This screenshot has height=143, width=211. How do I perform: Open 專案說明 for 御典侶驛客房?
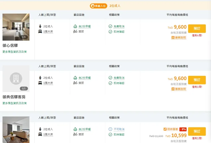click(179, 89)
